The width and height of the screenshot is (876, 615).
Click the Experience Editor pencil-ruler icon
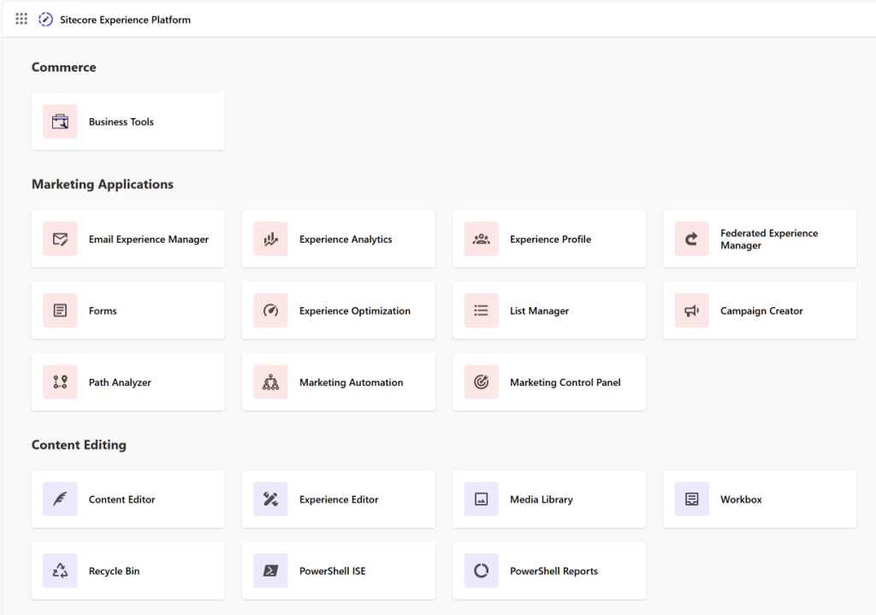pos(271,500)
